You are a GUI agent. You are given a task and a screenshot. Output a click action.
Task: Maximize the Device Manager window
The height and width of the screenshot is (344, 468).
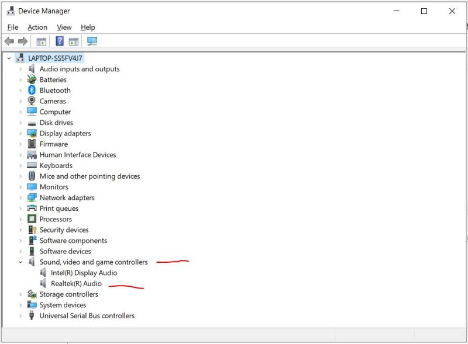tap(424, 11)
